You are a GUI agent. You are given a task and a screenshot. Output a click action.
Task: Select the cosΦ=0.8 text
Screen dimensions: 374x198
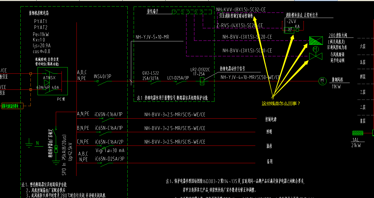coord(41,51)
